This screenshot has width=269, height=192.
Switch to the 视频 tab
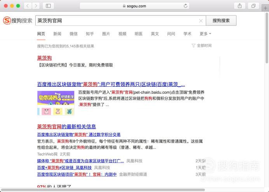coord(122,34)
